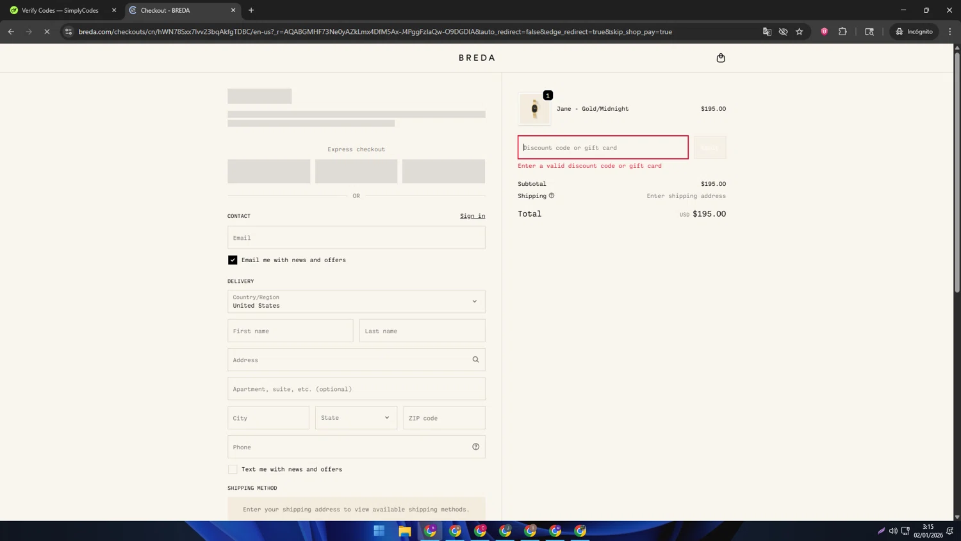
Task: Toggle Text me with news and offers
Action: tap(233, 469)
